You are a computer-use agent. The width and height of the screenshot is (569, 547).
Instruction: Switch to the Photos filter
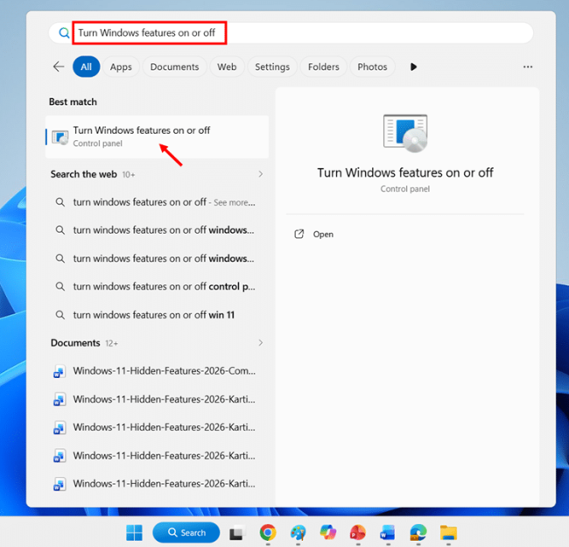point(372,67)
